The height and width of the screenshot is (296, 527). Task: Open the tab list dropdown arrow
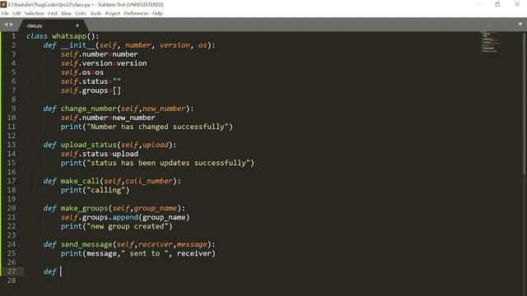click(520, 24)
